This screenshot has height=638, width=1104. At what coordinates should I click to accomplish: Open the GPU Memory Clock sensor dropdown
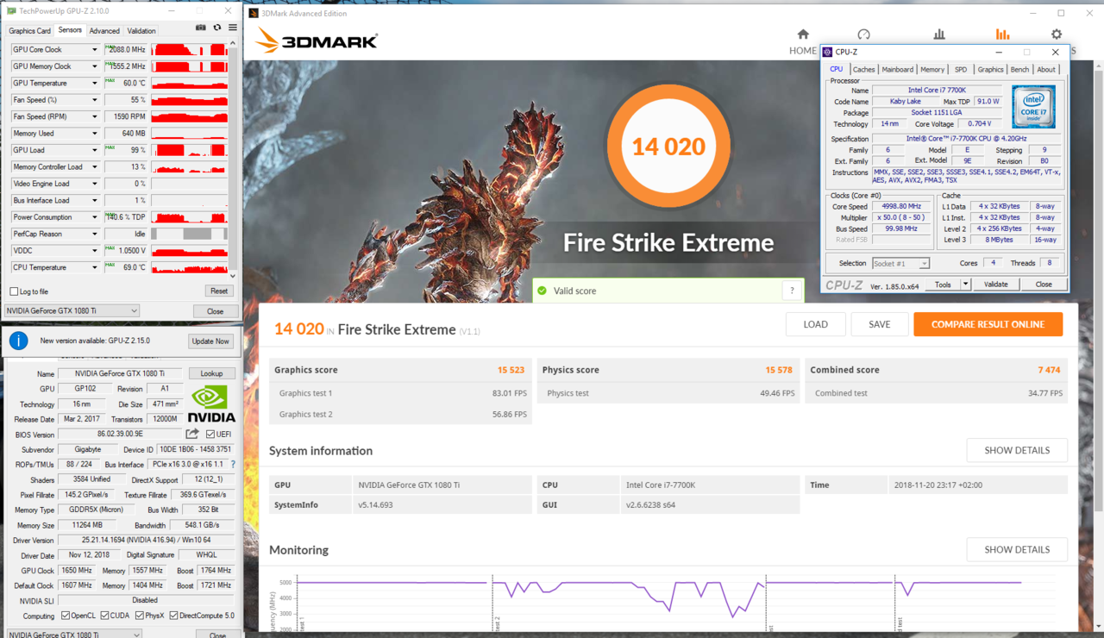point(95,66)
